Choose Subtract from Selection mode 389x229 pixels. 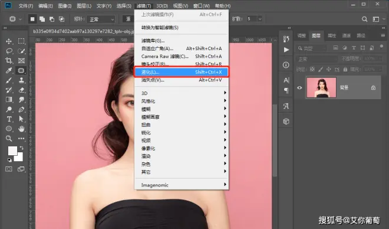point(52,19)
